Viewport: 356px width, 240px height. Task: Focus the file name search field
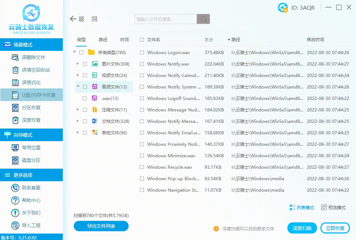point(166,19)
